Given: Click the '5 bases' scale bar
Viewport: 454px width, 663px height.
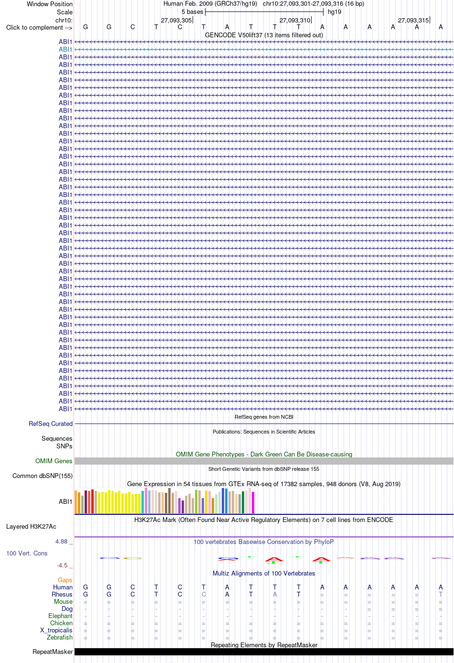Looking at the screenshot, I should [x=264, y=11].
